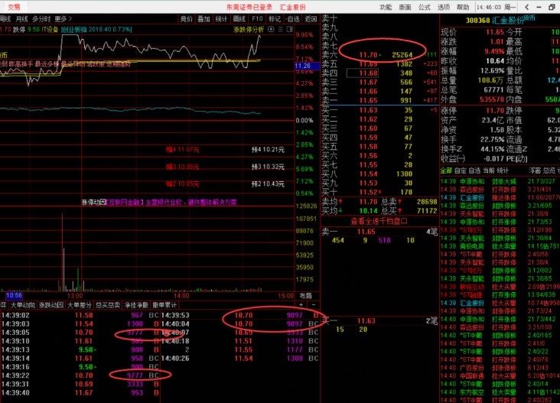The image size is (560, 403).
Task: Select the 撤单累计 tab
Action: (164, 305)
